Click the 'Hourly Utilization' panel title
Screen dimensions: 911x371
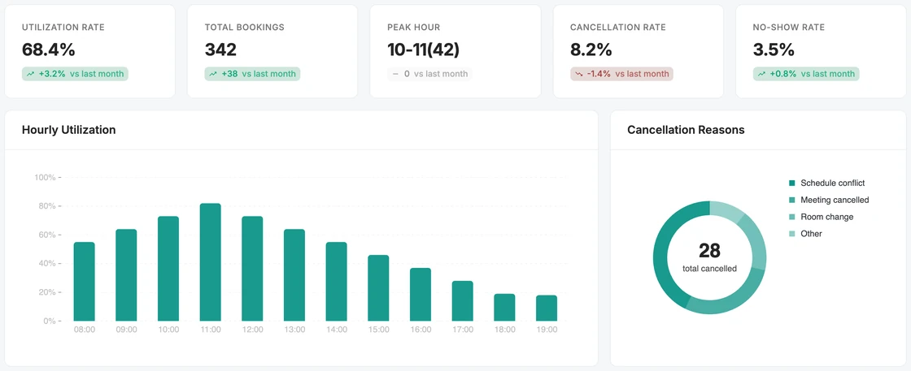[68, 130]
